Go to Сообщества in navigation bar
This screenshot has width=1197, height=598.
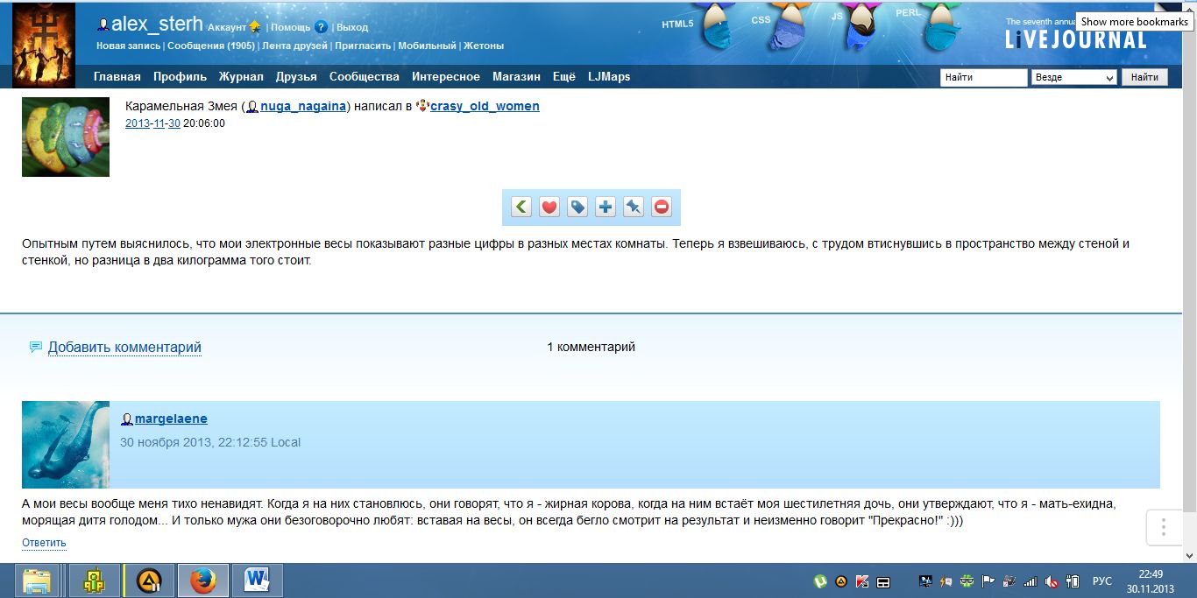tap(364, 77)
